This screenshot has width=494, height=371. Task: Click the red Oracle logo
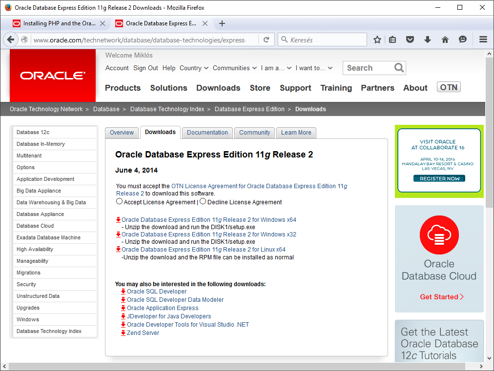53,76
